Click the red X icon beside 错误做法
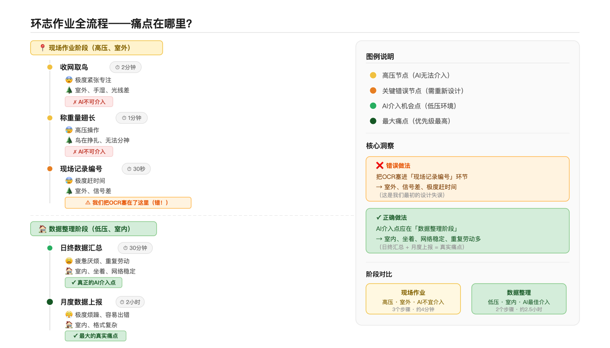The width and height of the screenshot is (610, 348). click(380, 166)
